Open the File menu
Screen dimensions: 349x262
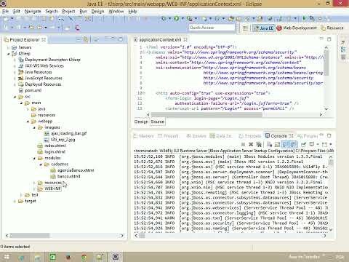click(x=6, y=11)
